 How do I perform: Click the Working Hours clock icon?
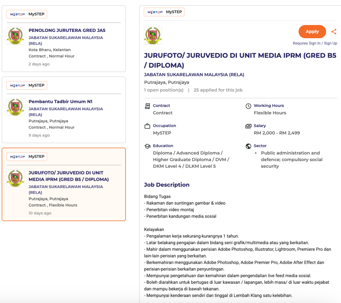pos(248,106)
